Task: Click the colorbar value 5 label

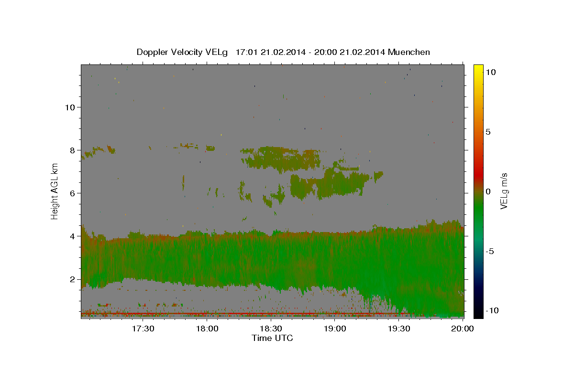Action: point(488,132)
